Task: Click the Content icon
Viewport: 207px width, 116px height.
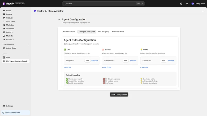Action: point(4,32)
